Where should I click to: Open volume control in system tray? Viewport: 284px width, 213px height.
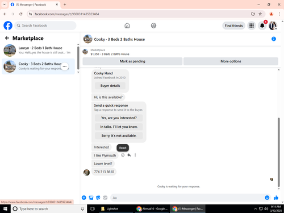[x=266, y=208]
